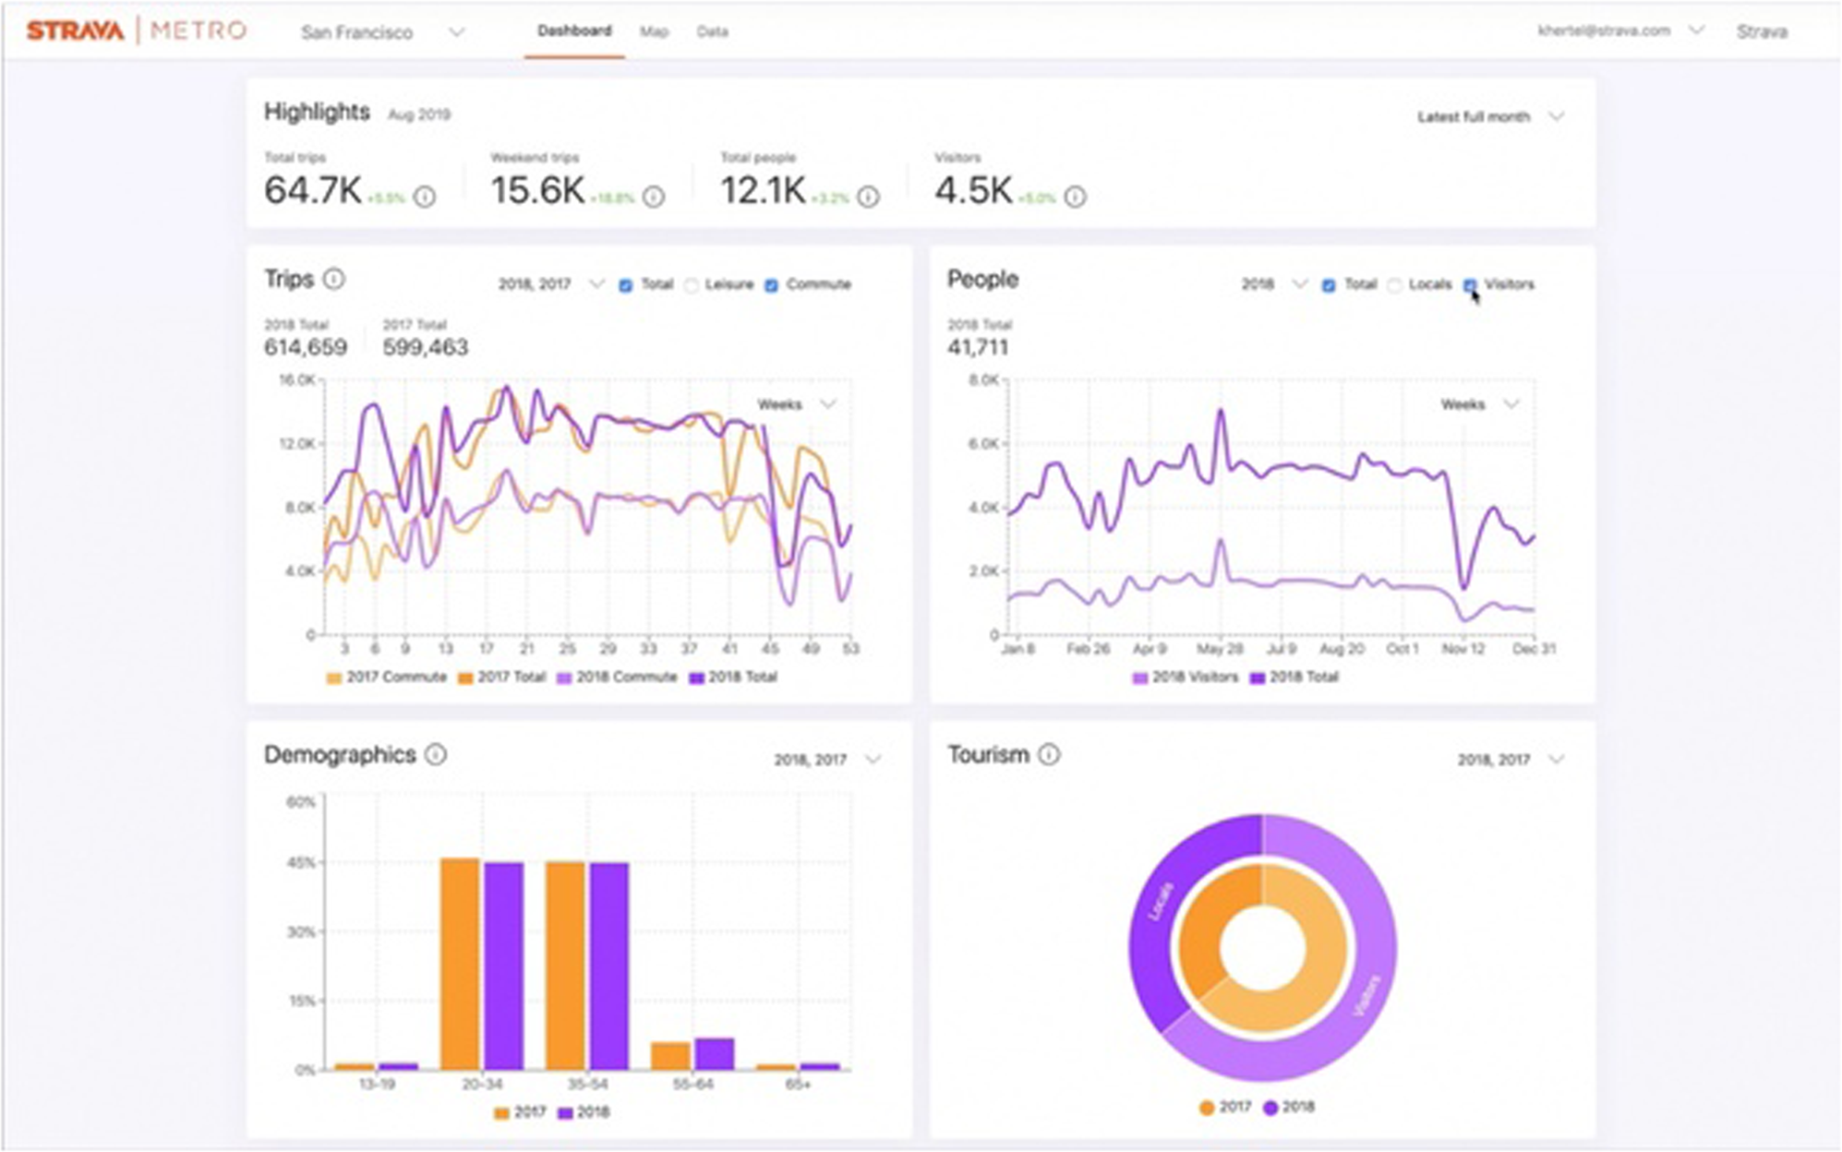
Task: Show info for the Demographics chart
Action: tap(436, 754)
